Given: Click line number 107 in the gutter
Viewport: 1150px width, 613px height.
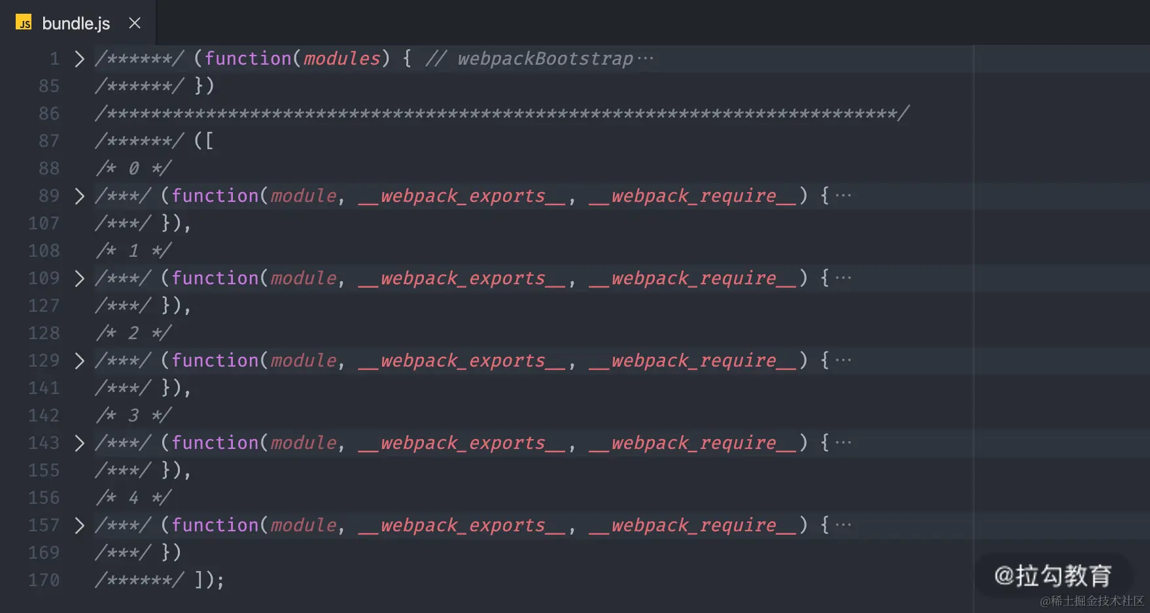Looking at the screenshot, I should (x=44, y=224).
